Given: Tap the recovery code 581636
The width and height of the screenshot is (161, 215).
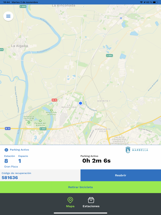Looking at the screenshot, I should (10, 177).
